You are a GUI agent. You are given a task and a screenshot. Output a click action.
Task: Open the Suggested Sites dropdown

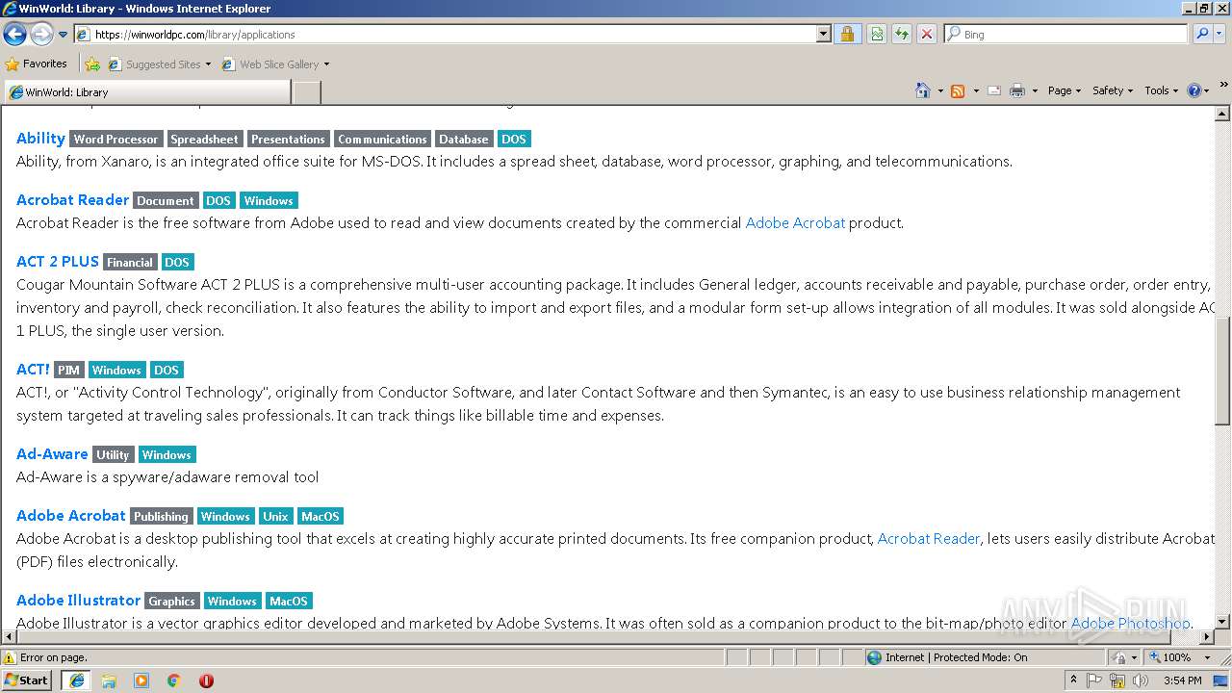point(160,64)
